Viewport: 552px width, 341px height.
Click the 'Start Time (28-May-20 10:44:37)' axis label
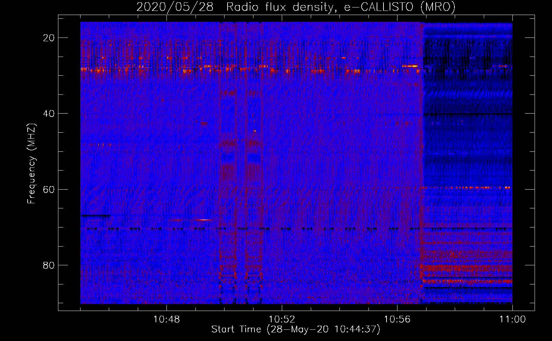[296, 329]
